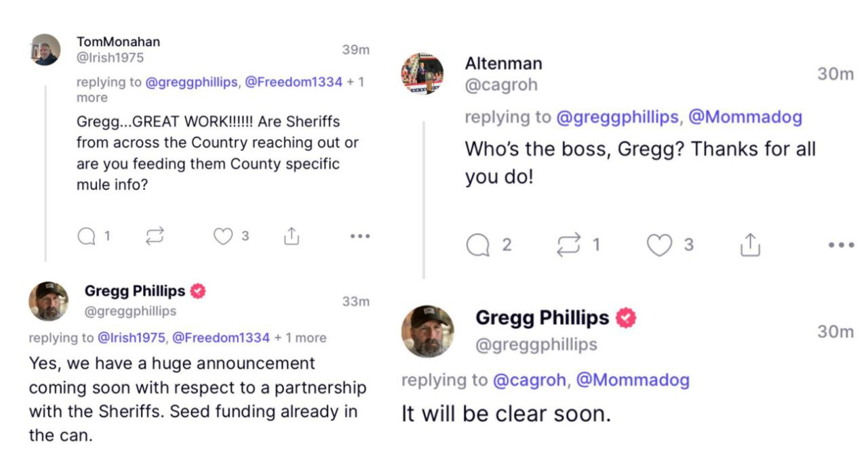The height and width of the screenshot is (469, 868).
Task: Click reply icon on Altenman's post
Action: (x=478, y=245)
